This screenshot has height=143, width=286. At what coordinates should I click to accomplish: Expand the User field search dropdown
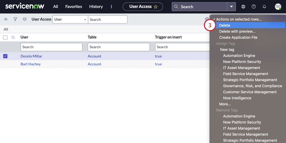[x=70, y=19]
